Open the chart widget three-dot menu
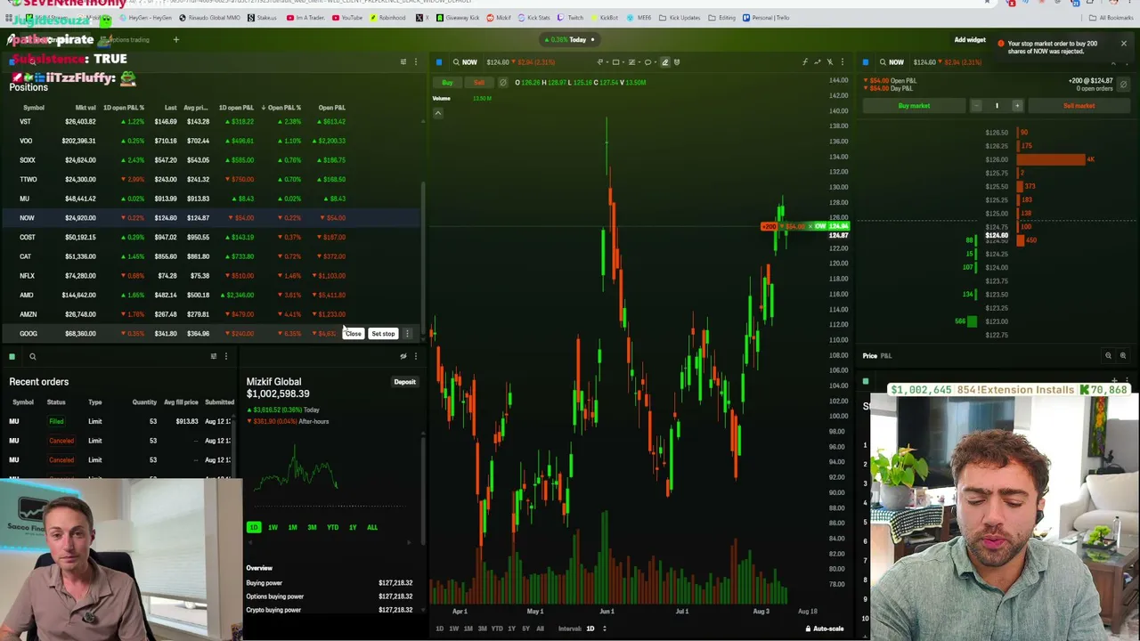This screenshot has height=641, width=1140. 842,62
